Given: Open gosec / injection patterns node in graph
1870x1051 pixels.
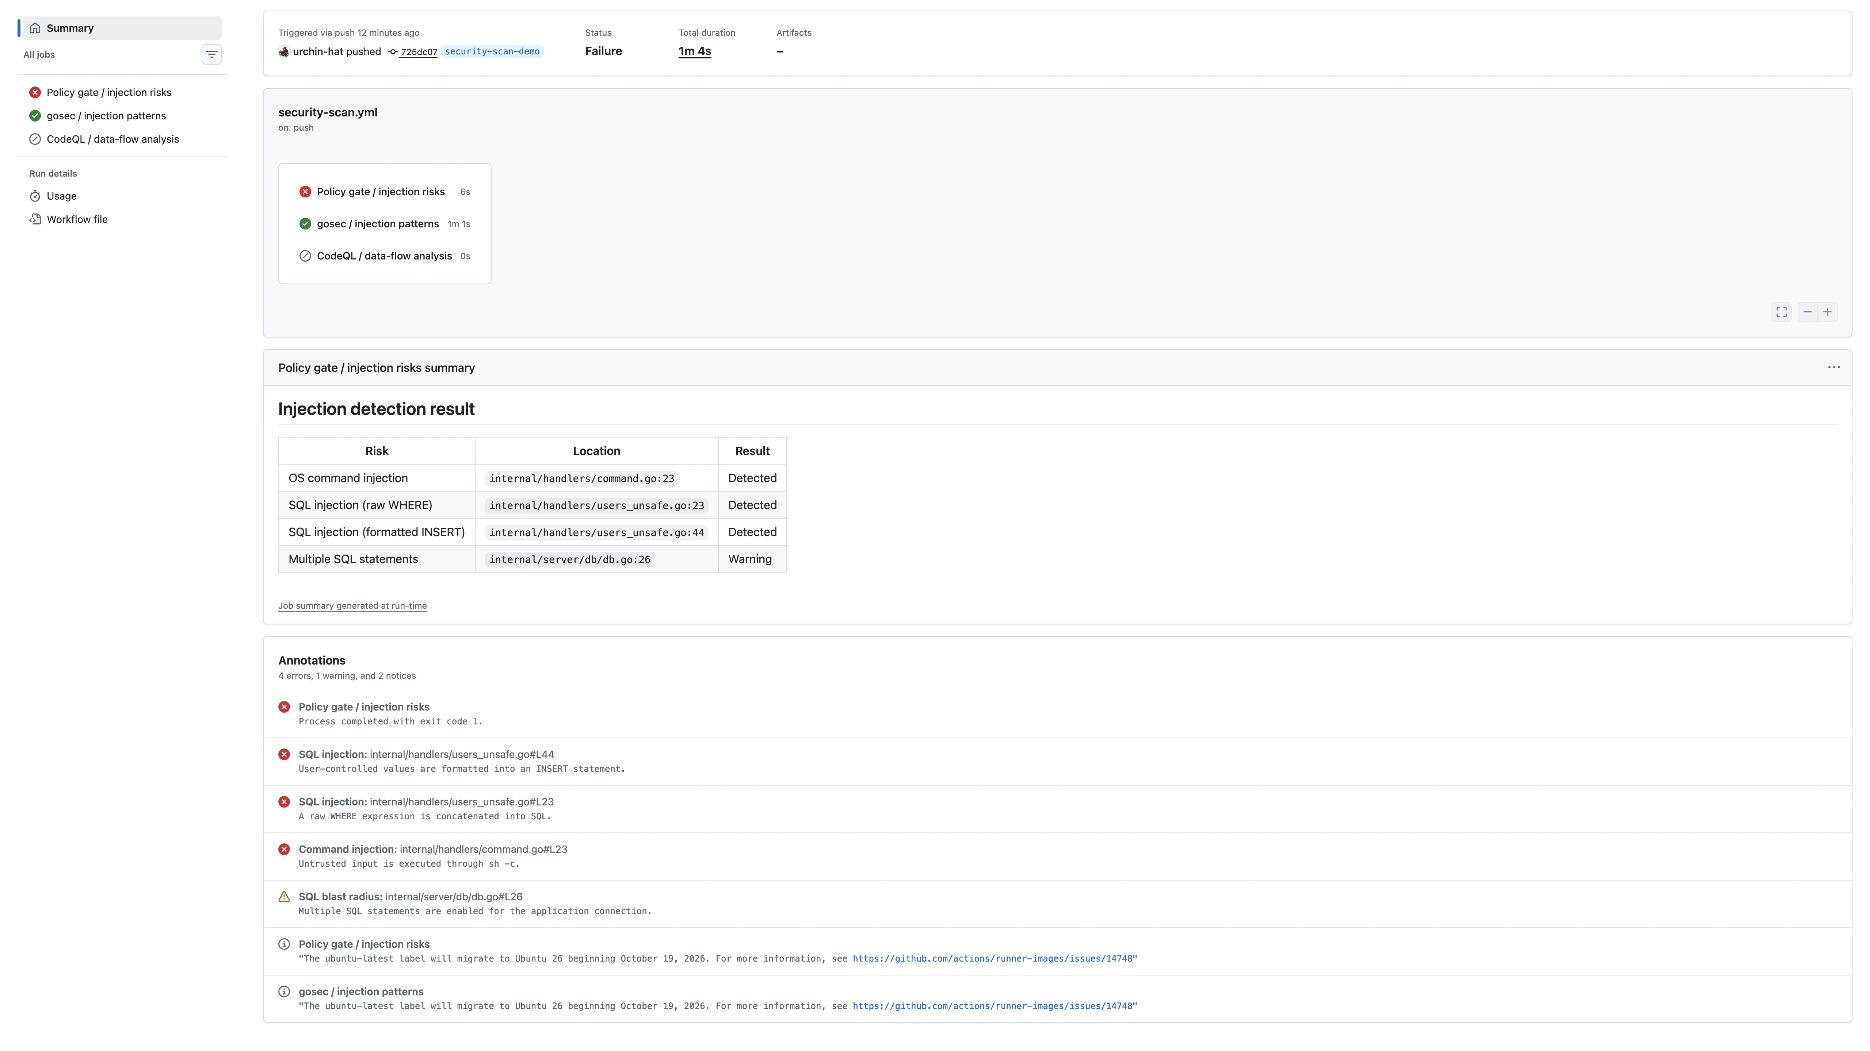Looking at the screenshot, I should (385, 223).
